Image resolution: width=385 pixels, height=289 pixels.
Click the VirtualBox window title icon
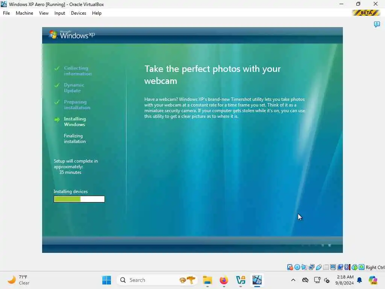coord(4,4)
